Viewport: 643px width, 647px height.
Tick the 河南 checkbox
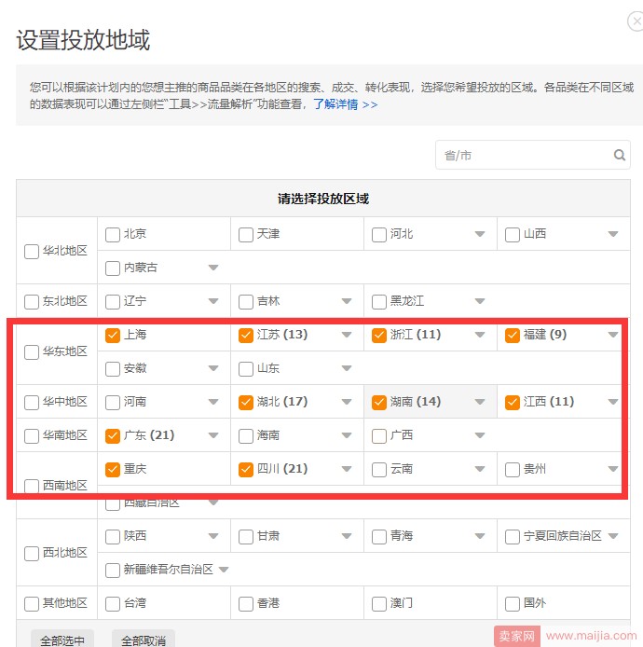coord(113,403)
